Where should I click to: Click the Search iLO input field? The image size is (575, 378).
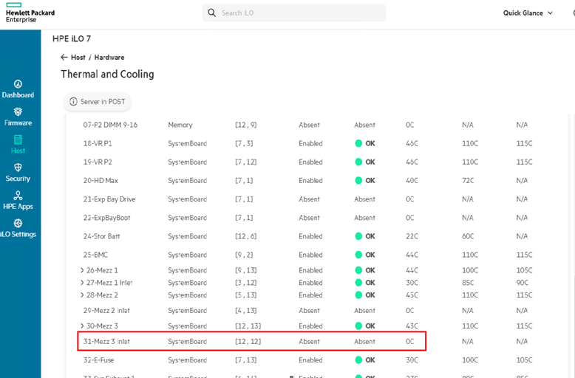coord(294,13)
